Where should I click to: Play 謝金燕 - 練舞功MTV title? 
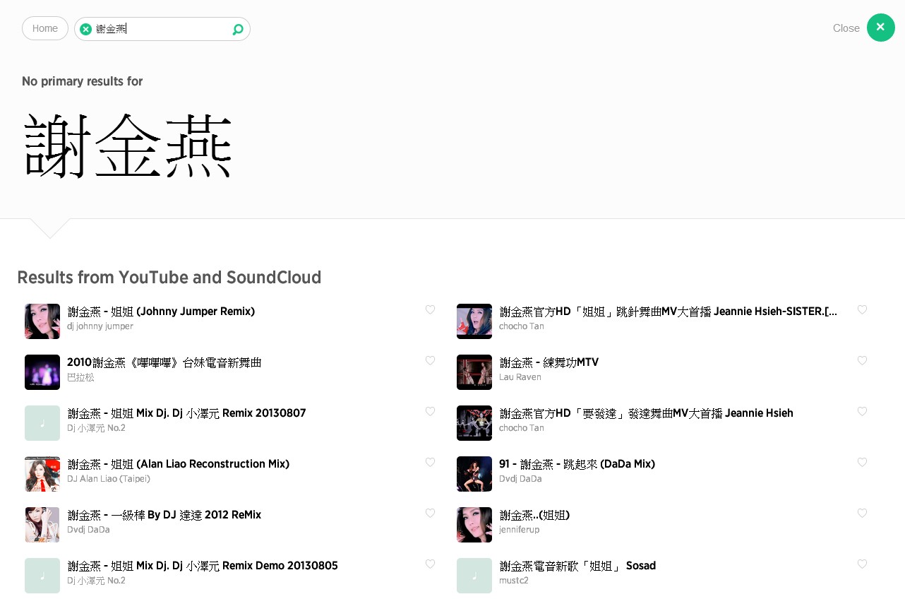(x=549, y=362)
